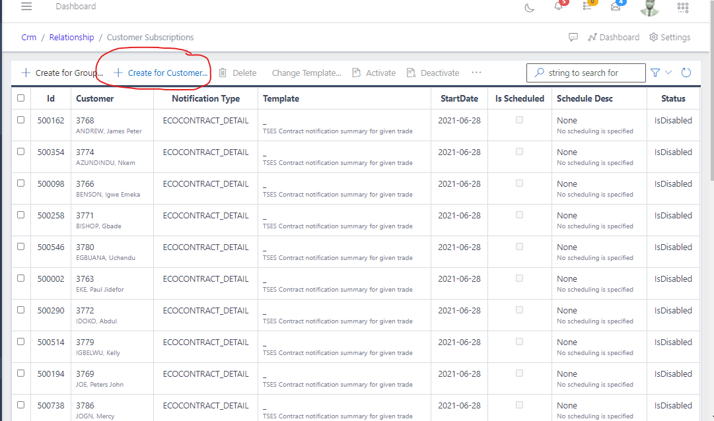The height and width of the screenshot is (421, 714).
Task: Switch to dark mode via moon icon
Action: pyautogui.click(x=529, y=7)
